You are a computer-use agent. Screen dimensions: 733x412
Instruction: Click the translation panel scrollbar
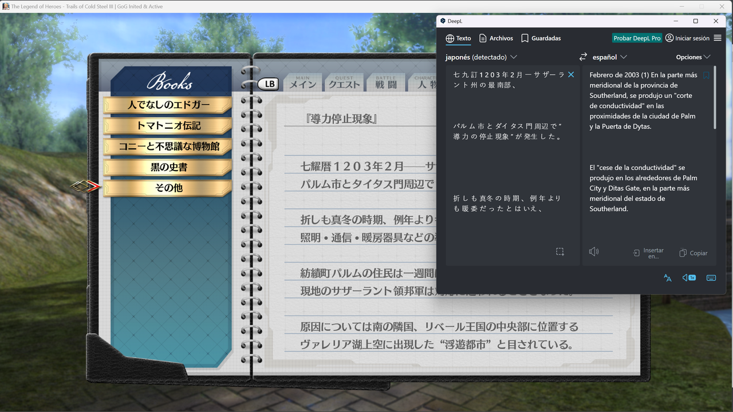[715, 98]
